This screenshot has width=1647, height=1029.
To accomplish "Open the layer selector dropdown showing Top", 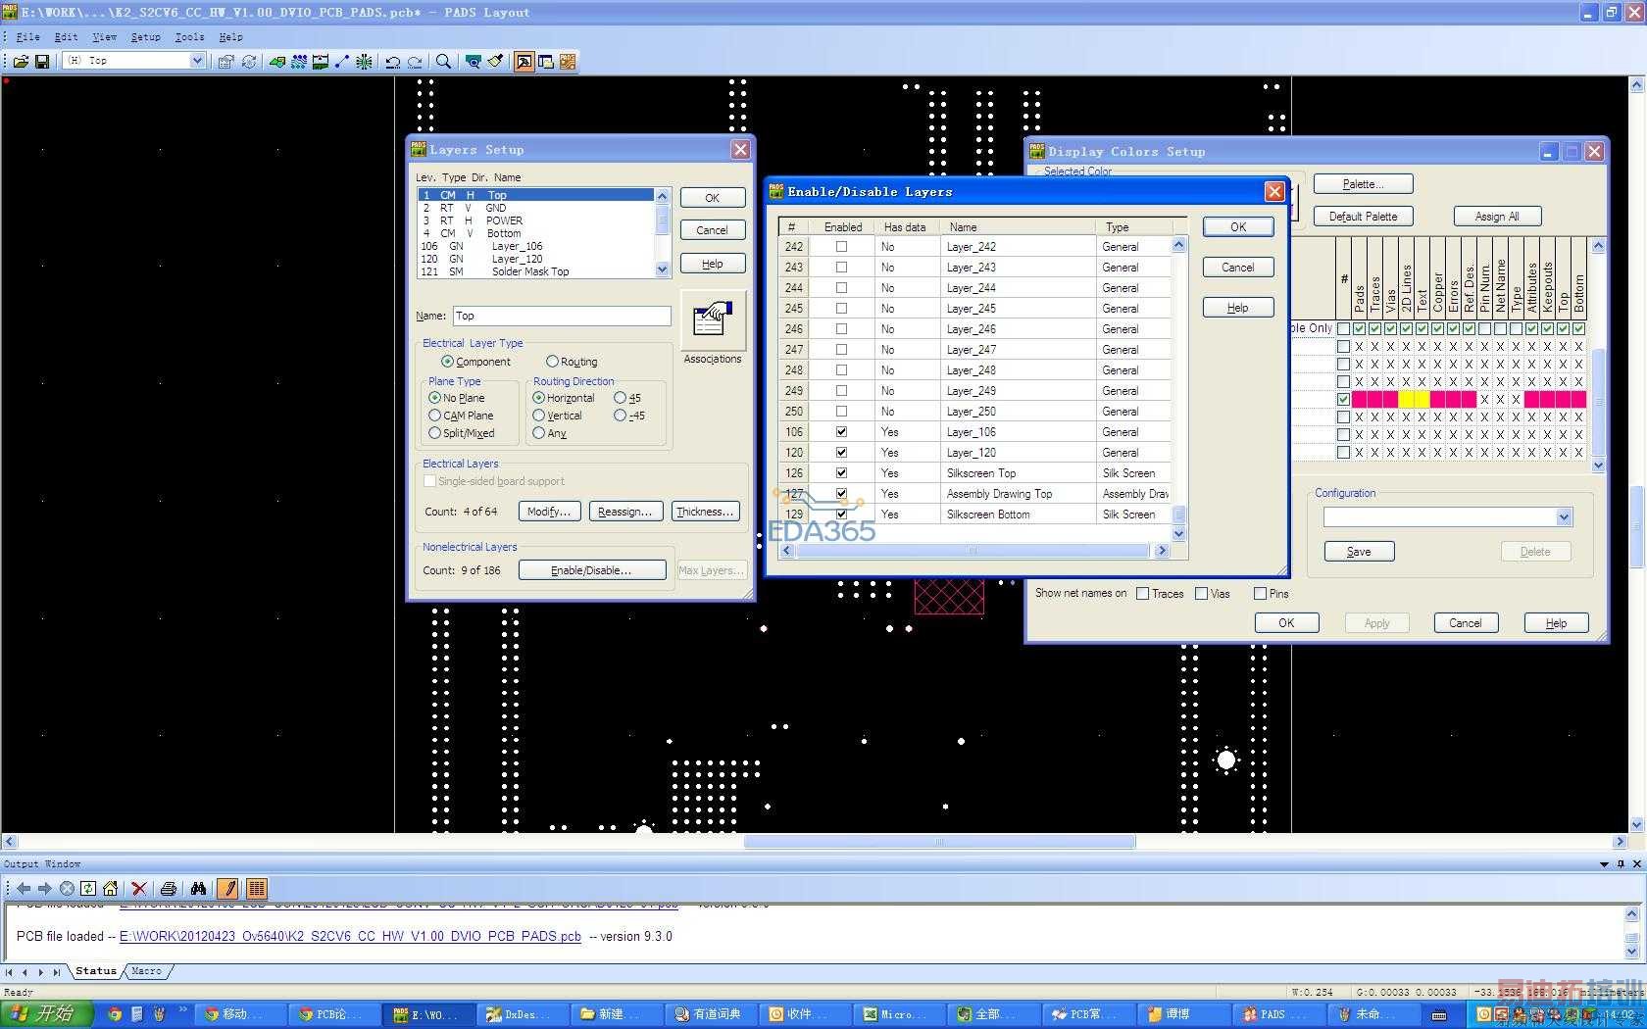I will [x=196, y=61].
